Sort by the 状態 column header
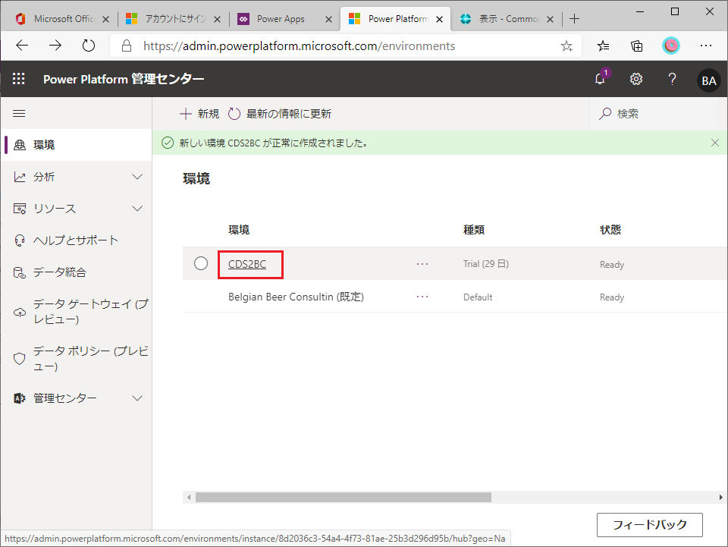This screenshot has width=728, height=547. point(610,229)
